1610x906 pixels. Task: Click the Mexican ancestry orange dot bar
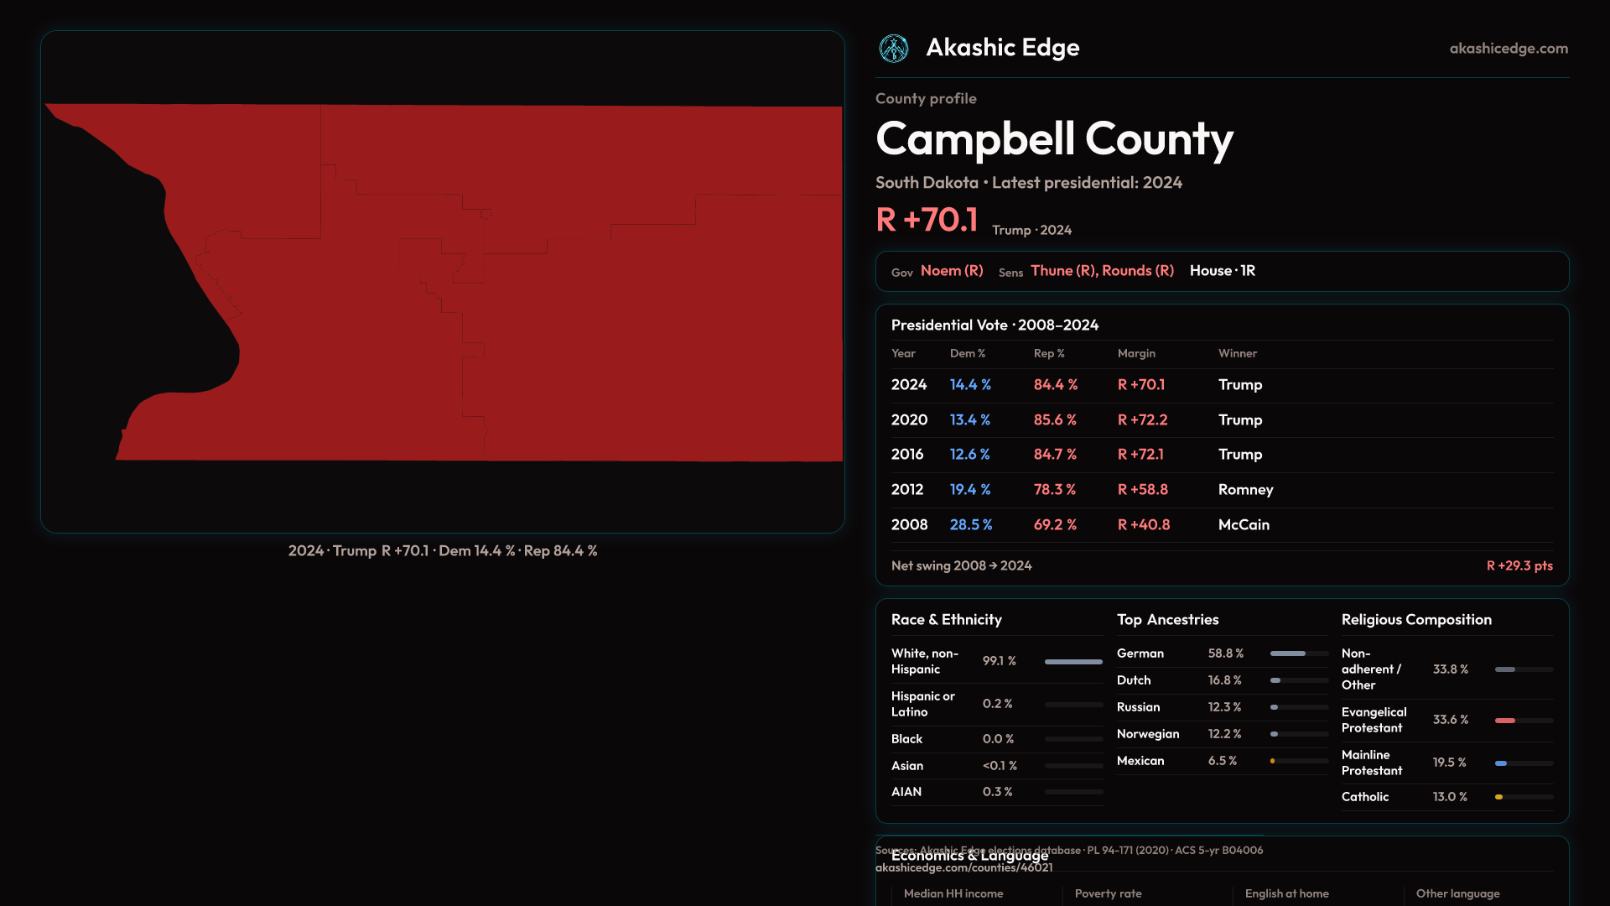[x=1273, y=762]
